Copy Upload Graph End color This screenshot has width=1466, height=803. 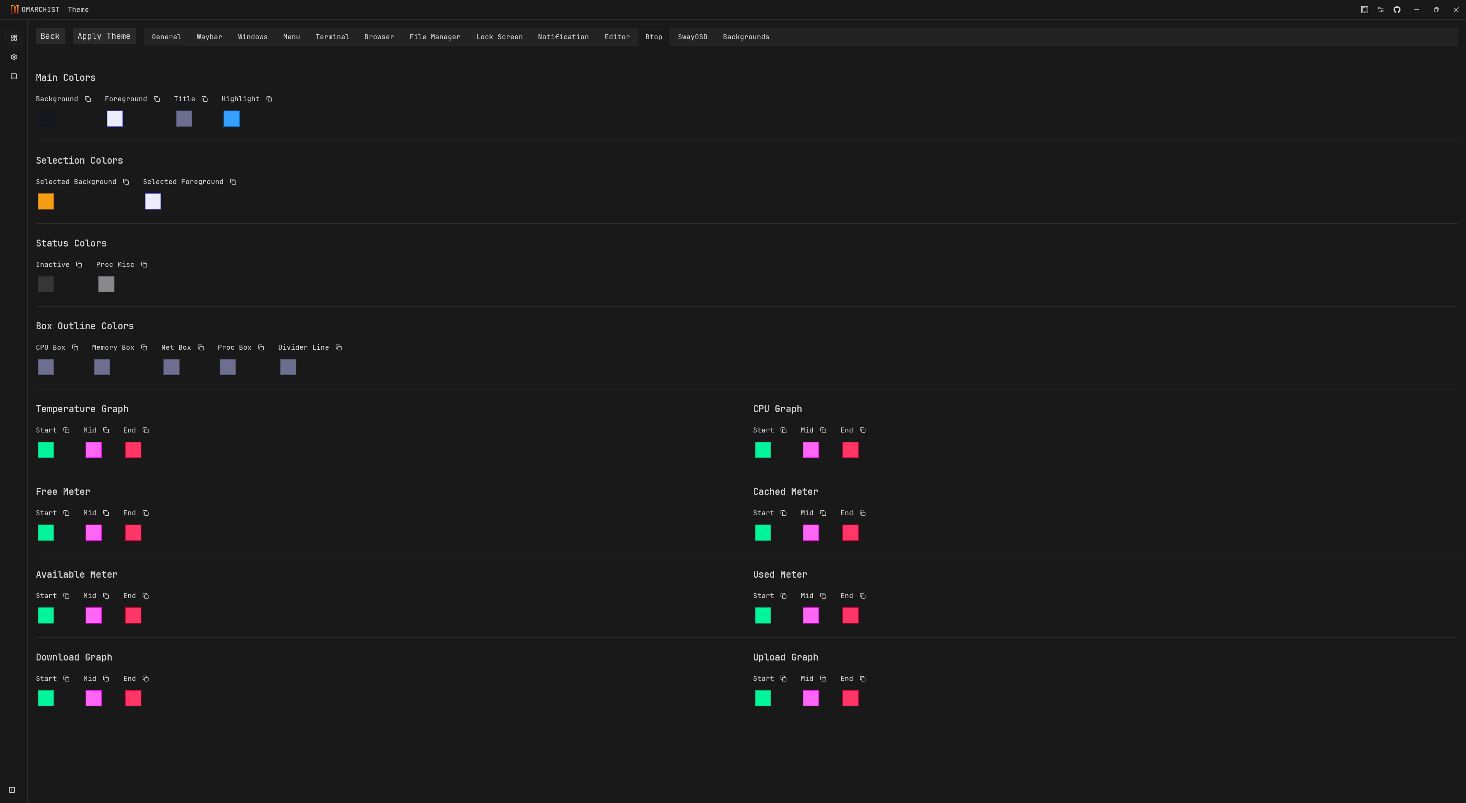click(x=863, y=679)
